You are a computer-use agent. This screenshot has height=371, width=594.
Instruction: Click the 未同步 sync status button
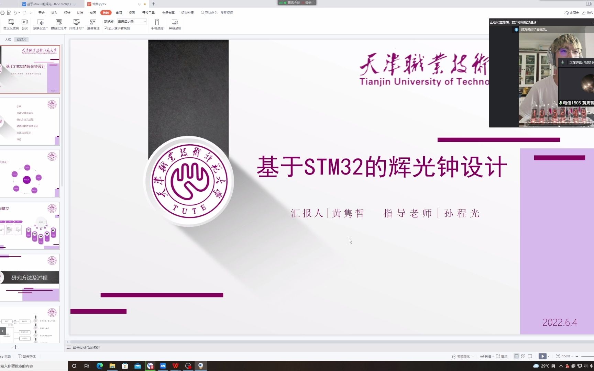point(572,13)
